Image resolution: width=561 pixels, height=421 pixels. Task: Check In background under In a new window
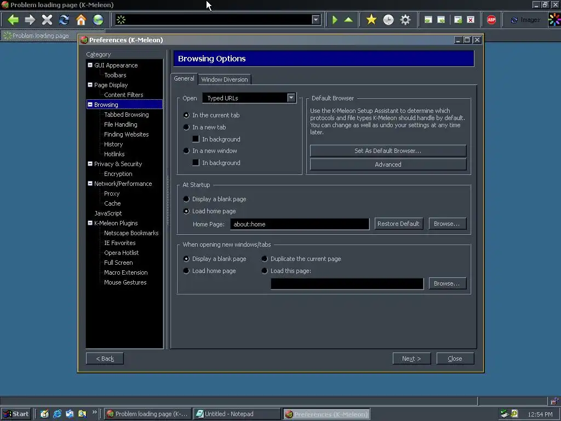point(196,162)
